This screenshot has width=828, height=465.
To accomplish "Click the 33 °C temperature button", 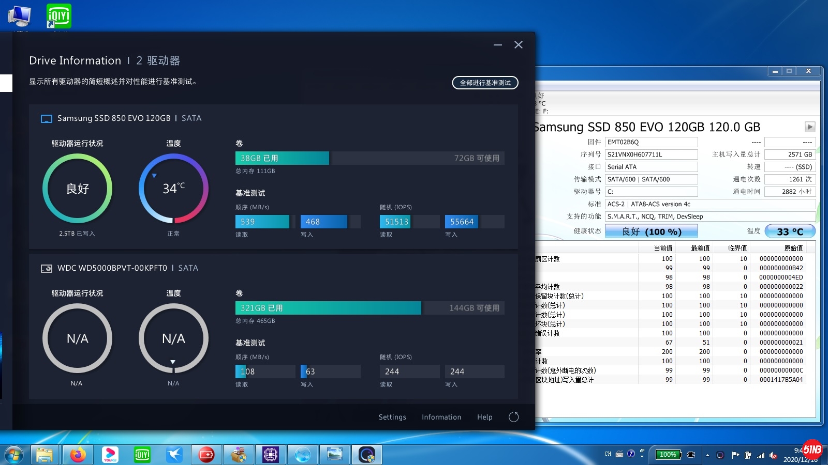I will 790,231.
